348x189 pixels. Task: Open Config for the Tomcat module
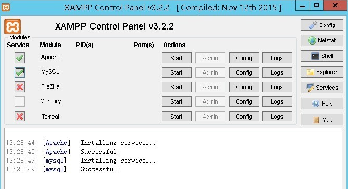[244, 117]
